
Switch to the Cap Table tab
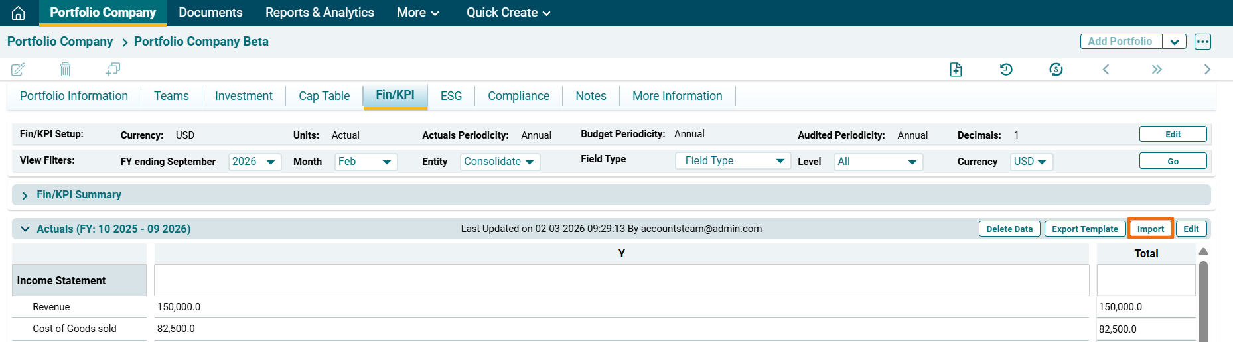point(324,96)
